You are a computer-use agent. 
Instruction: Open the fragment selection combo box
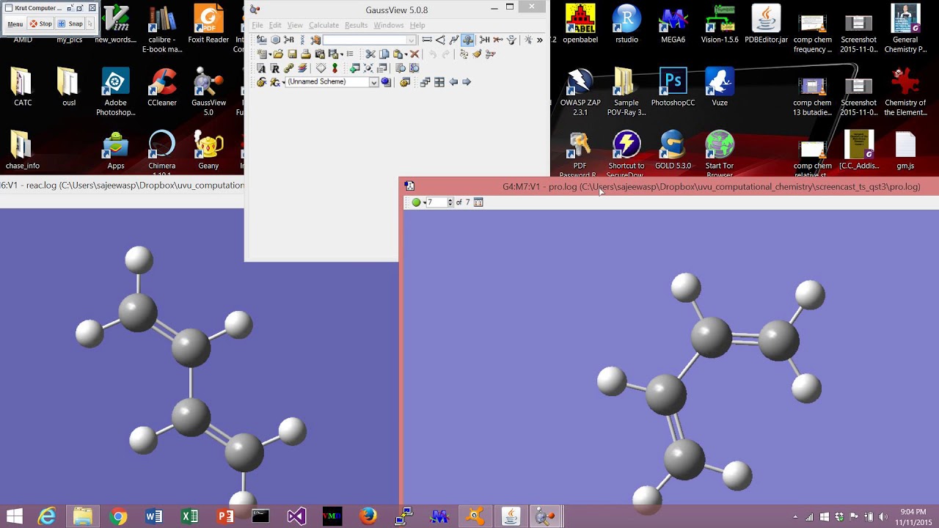[369, 40]
